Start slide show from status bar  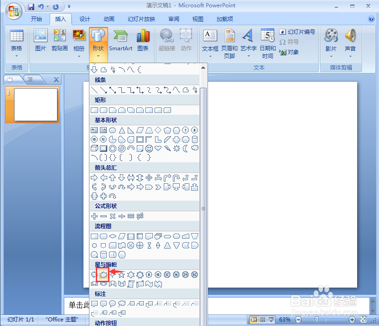coord(271,320)
